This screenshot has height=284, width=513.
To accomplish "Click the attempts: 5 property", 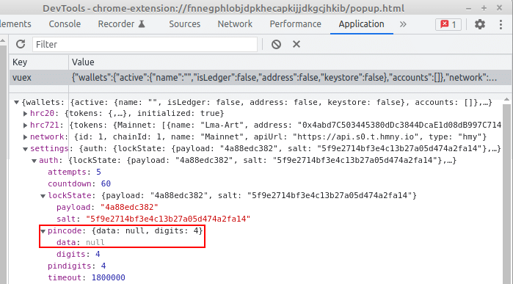I will pyautogui.click(x=74, y=172).
